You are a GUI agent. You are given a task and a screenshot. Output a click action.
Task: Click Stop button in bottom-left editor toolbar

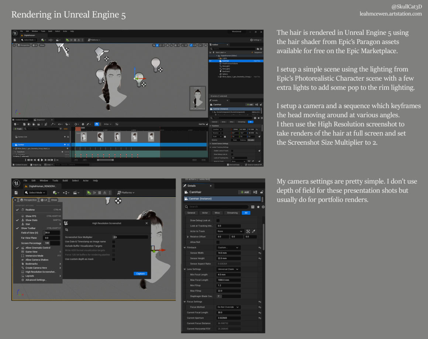100,193
